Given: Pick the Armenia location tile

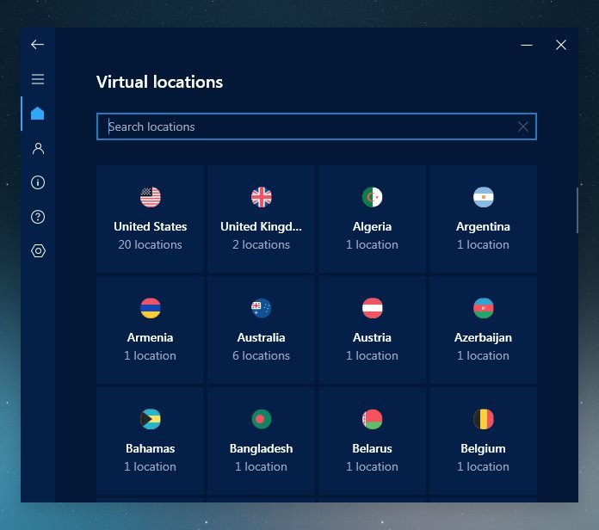Looking at the screenshot, I should point(151,330).
